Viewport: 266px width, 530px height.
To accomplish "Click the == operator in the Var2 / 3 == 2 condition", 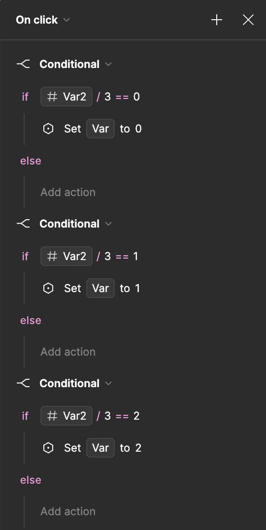I will tap(122, 416).
